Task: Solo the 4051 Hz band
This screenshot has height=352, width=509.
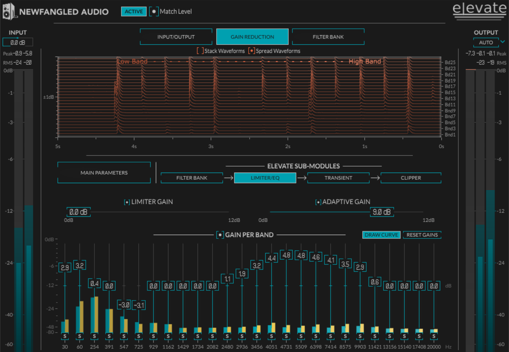Action: [x=271, y=336]
